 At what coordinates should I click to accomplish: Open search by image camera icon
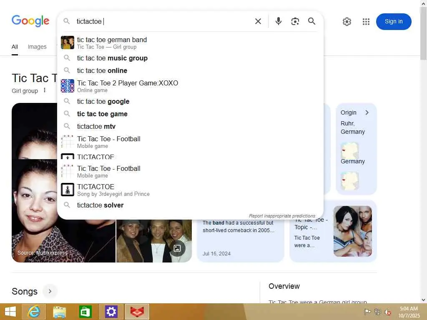(295, 21)
